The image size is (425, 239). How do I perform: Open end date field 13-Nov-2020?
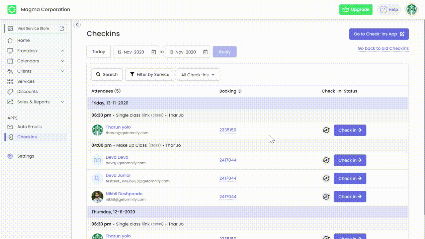coord(188,52)
